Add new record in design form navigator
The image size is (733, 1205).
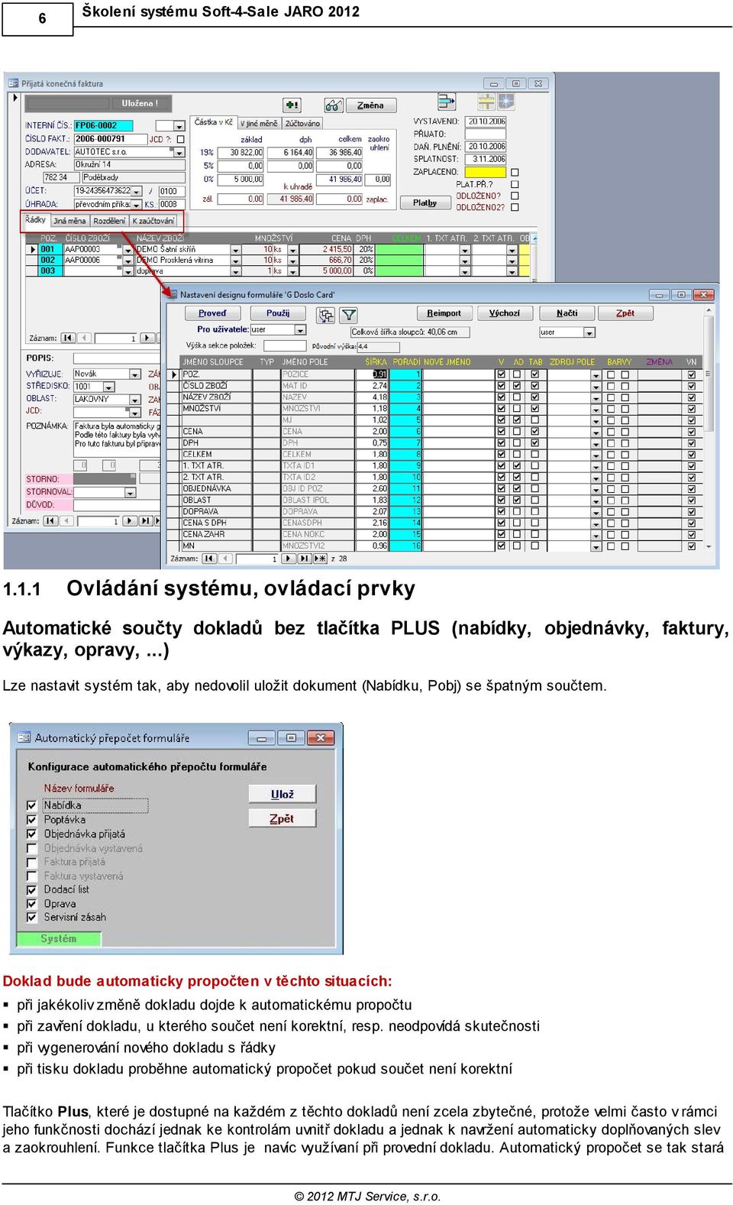coord(321,559)
